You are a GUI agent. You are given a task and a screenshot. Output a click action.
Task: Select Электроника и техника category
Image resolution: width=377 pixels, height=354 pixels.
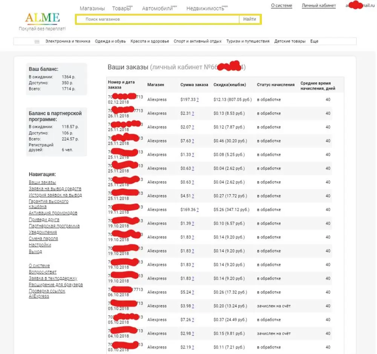[68, 41]
